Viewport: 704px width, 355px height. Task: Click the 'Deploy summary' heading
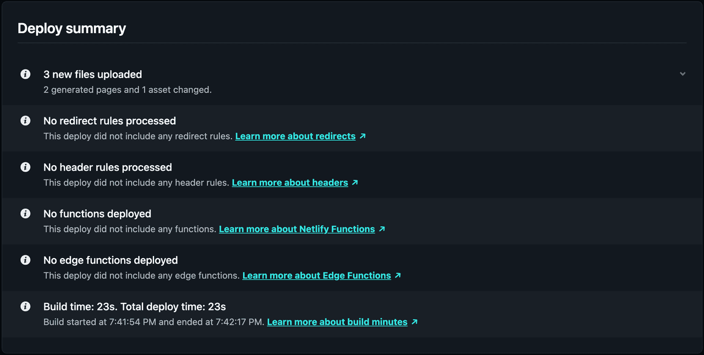[71, 29]
